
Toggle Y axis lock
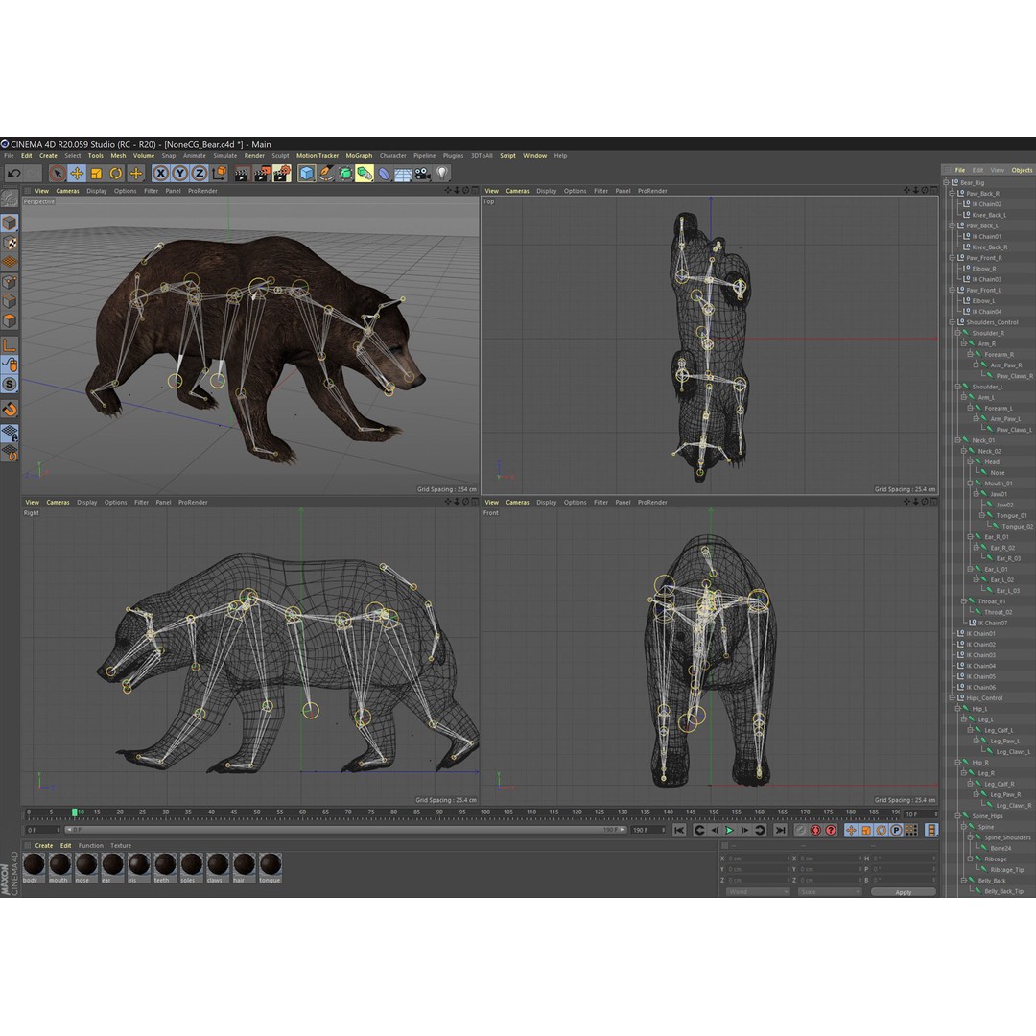pos(179,173)
